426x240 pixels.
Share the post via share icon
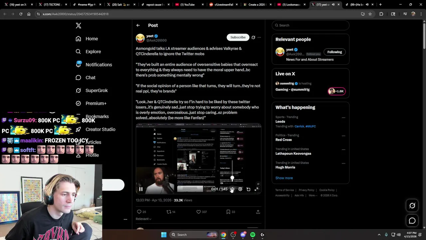pos(258,212)
